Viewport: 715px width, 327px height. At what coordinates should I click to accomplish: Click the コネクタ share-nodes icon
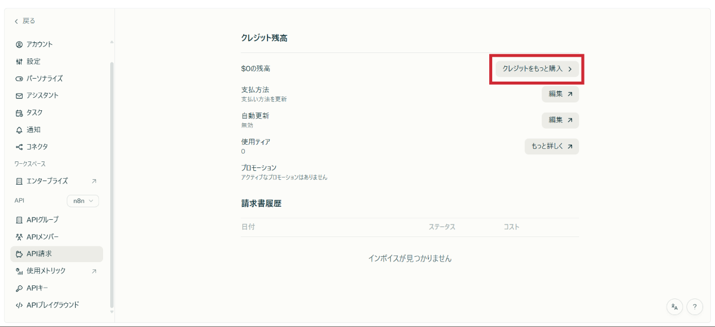point(19,147)
